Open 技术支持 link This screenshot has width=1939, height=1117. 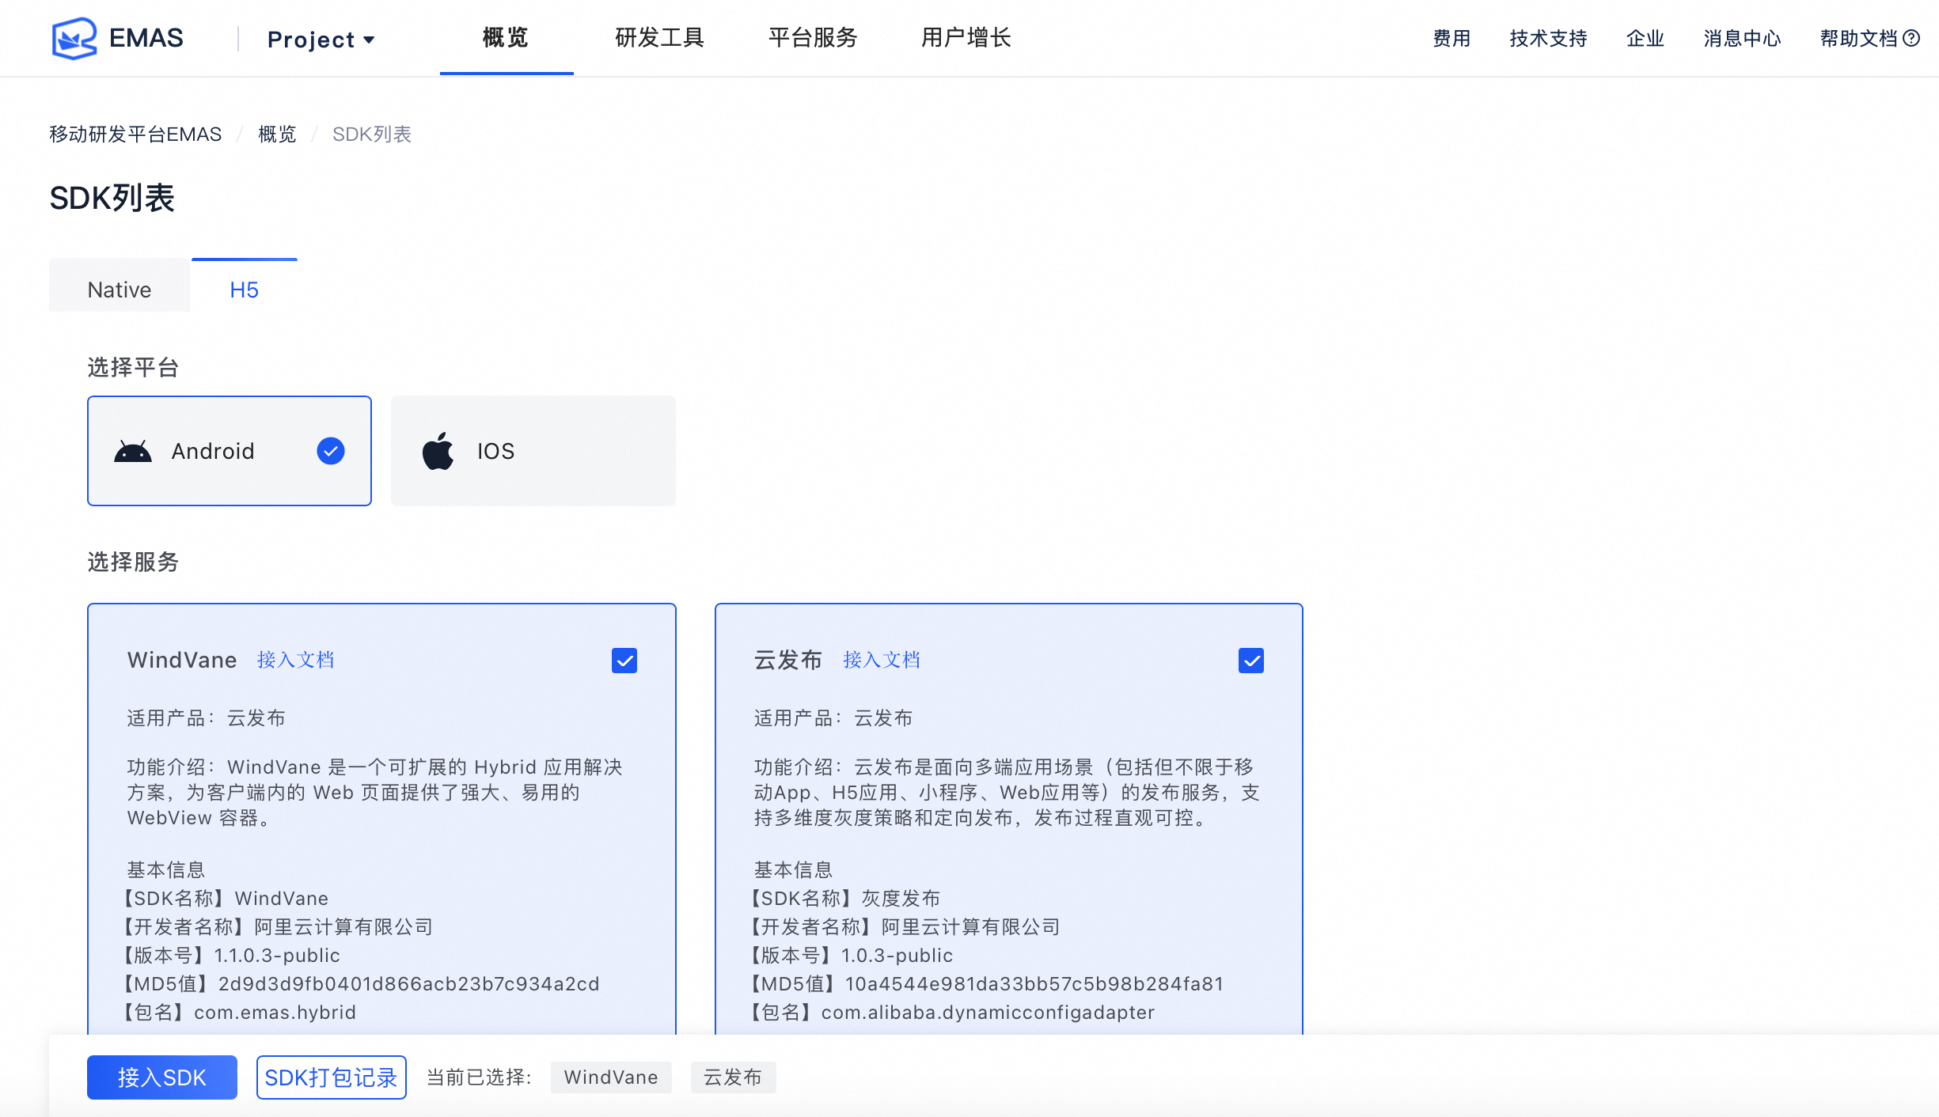[x=1548, y=38]
